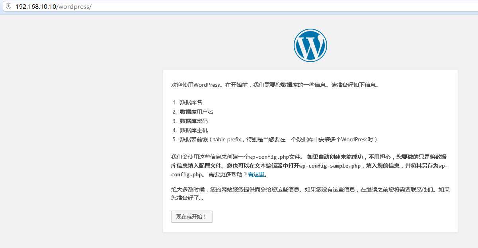This screenshot has width=478, height=248.
Task: Click list item 数据库密码
Action: [x=194, y=121]
